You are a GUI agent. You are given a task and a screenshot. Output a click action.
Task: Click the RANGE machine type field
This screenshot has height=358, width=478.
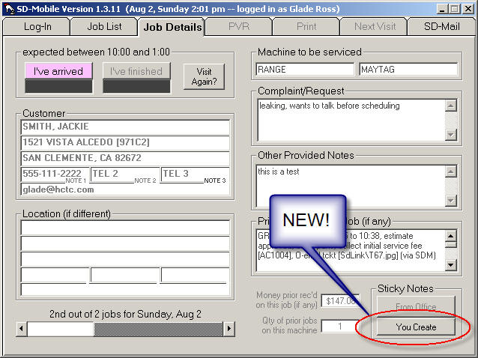click(304, 70)
